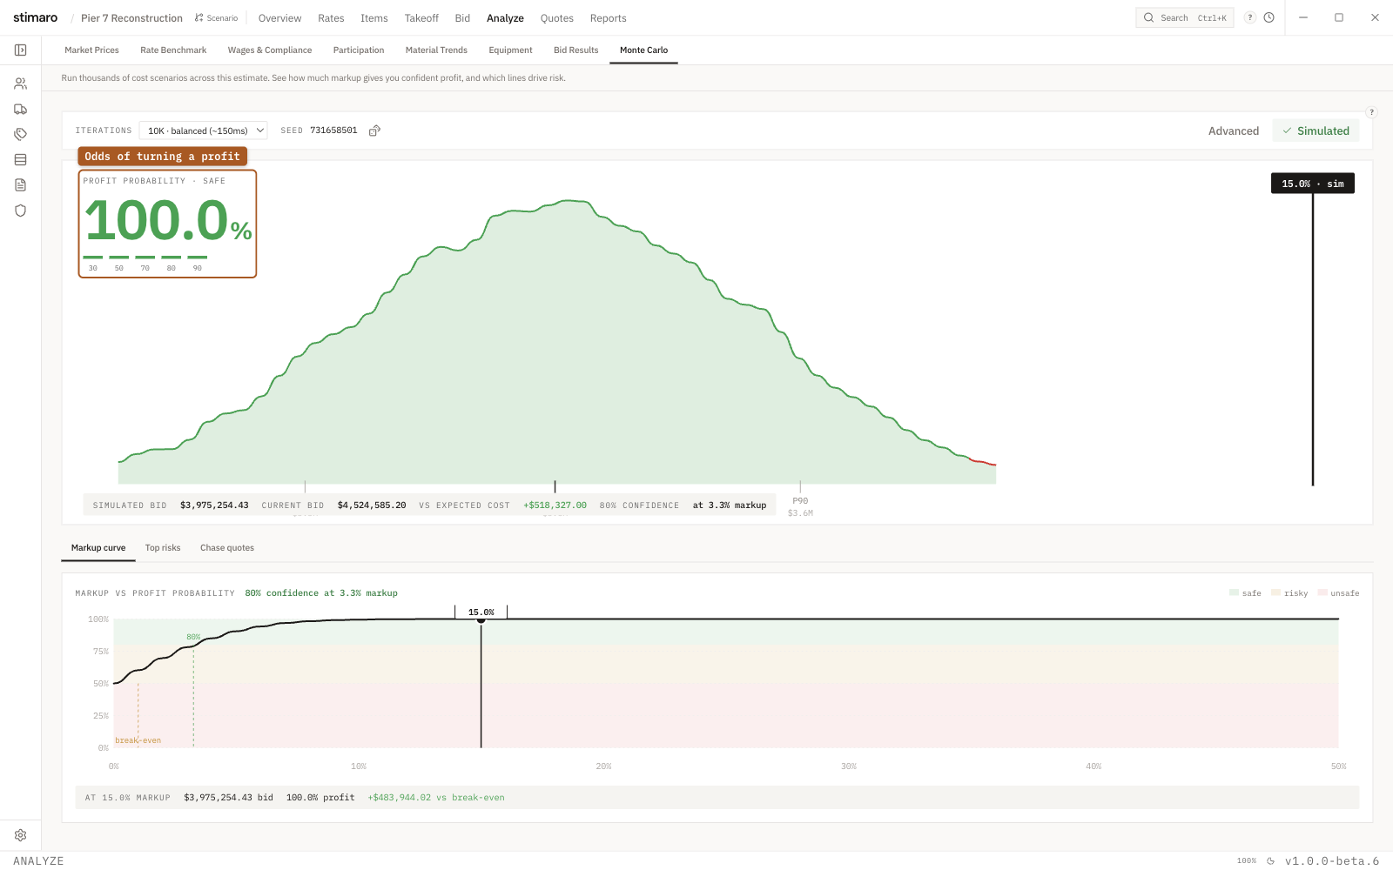
Task: Click the unsafe legend swatch
Action: point(1322,592)
